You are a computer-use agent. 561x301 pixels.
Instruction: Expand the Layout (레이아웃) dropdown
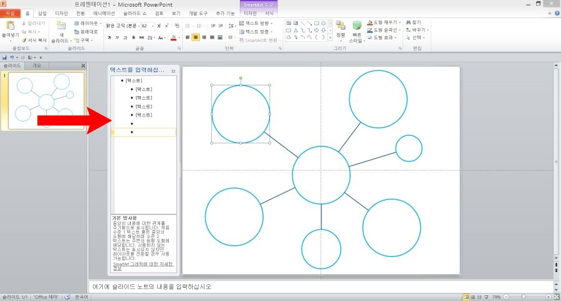pos(89,23)
